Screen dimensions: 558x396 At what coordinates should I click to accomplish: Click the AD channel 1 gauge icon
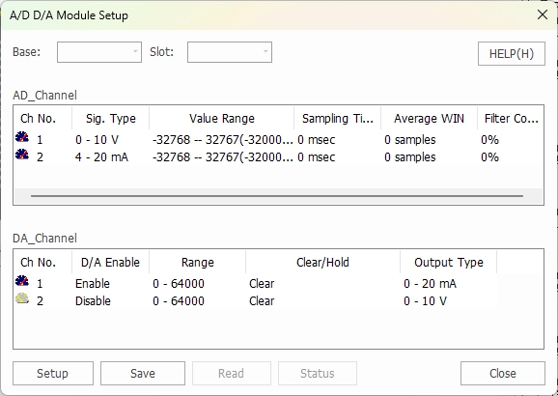(22, 137)
